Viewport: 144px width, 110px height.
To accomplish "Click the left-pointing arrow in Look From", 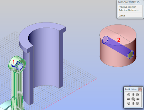I will click(x=138, y=99).
